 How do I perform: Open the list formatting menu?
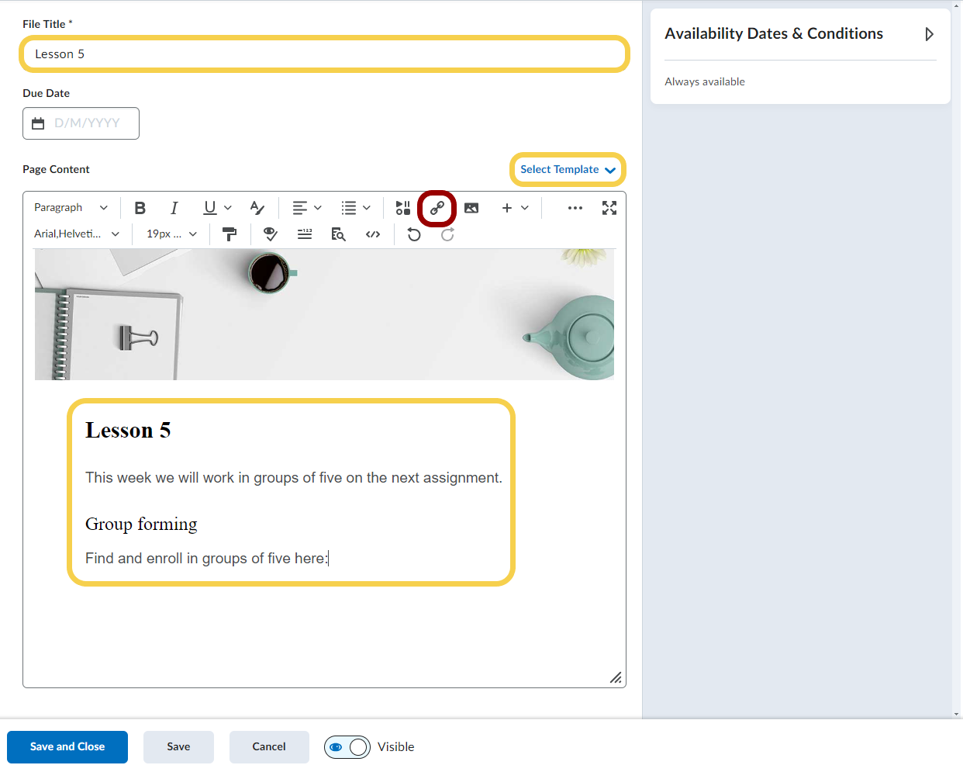coord(356,208)
